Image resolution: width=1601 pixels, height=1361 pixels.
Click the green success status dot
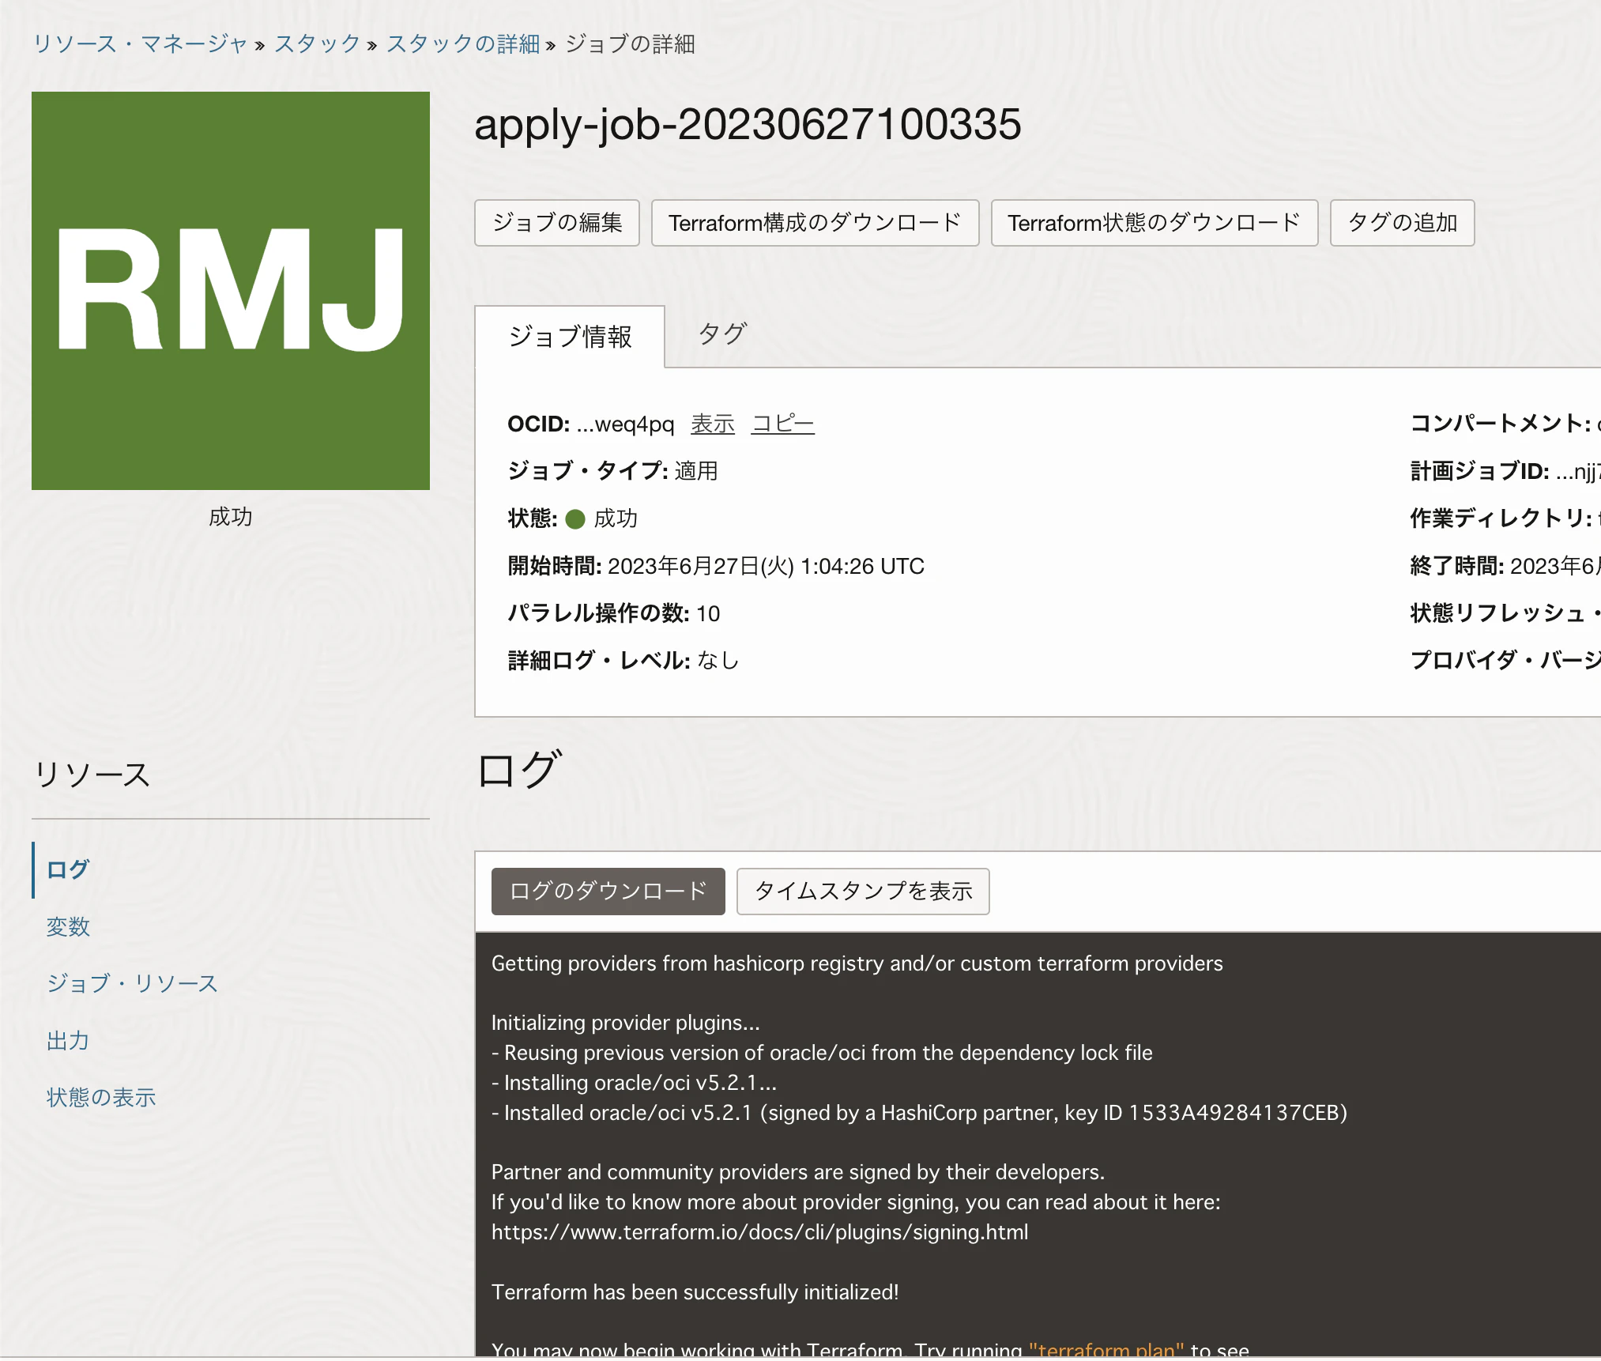pyautogui.click(x=575, y=519)
